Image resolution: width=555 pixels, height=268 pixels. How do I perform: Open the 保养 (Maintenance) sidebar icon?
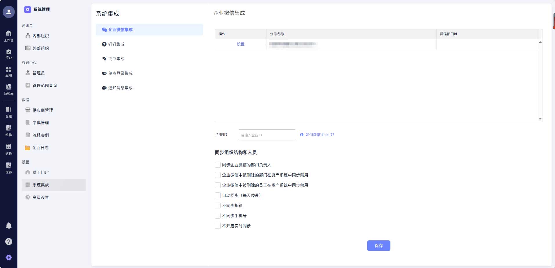[8, 167]
